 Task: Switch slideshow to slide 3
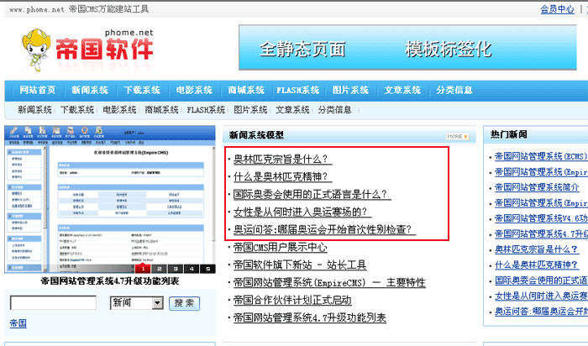tap(176, 269)
